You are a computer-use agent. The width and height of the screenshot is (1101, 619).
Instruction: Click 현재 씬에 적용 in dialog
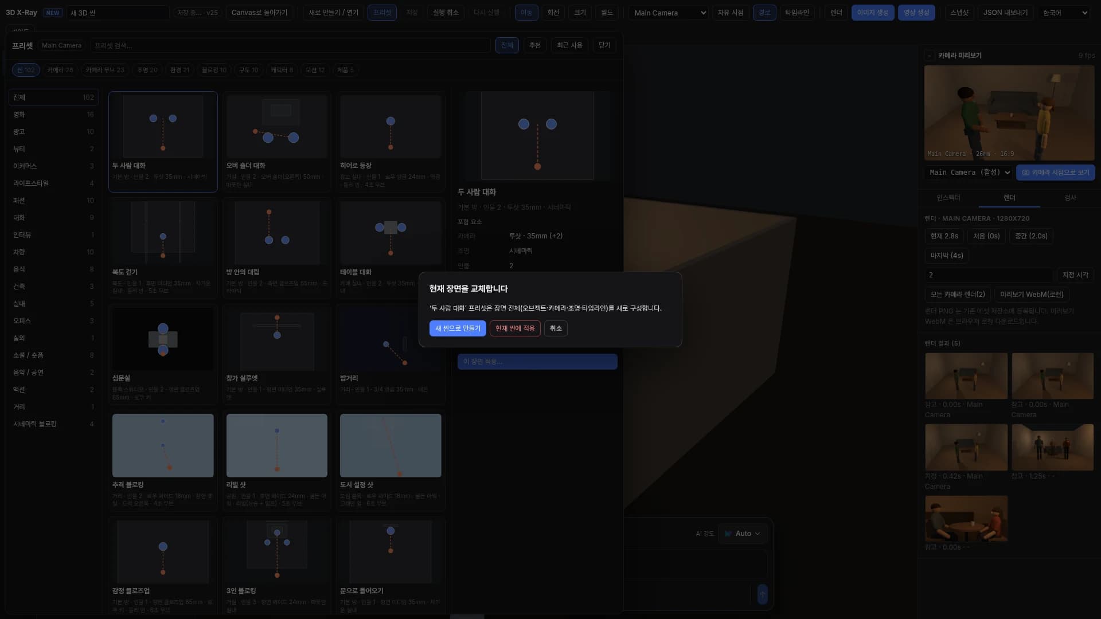pyautogui.click(x=515, y=328)
